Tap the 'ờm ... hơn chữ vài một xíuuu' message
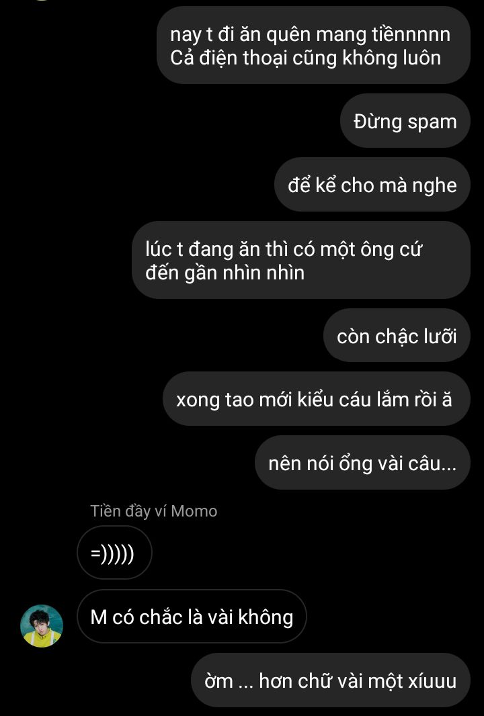The width and height of the screenshot is (484, 716). coord(331,680)
